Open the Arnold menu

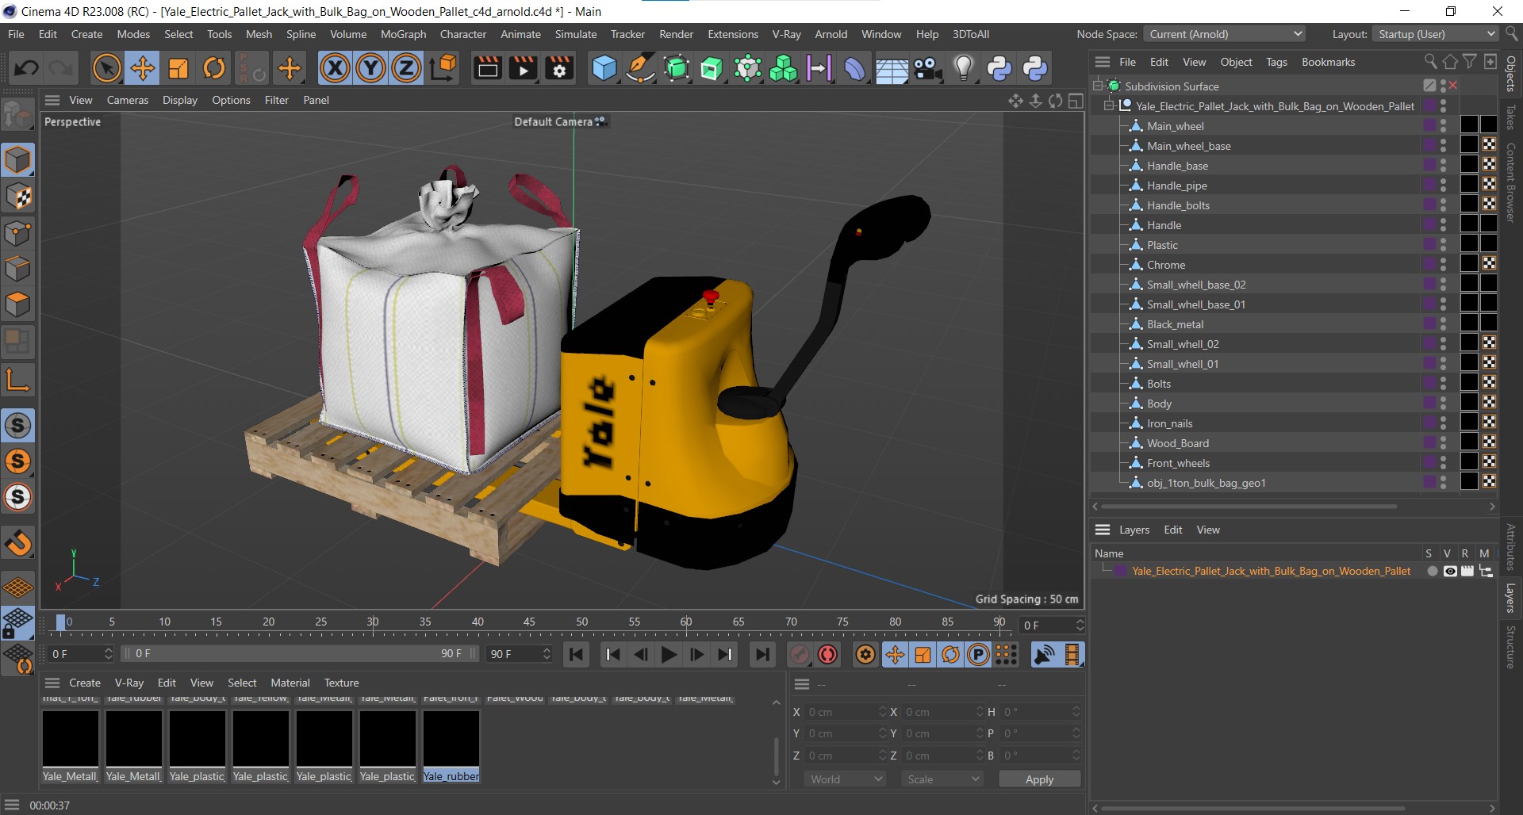(831, 34)
